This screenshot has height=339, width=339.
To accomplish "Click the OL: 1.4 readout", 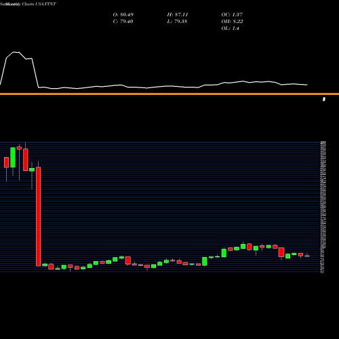I will click(x=230, y=28).
